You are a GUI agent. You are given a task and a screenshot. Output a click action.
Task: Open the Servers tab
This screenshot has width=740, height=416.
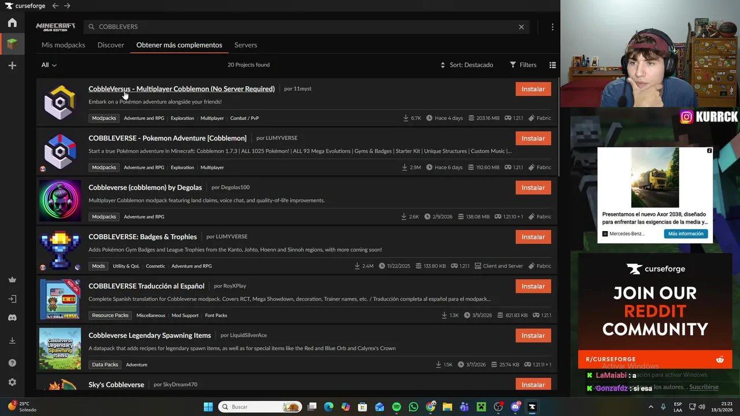tap(246, 45)
